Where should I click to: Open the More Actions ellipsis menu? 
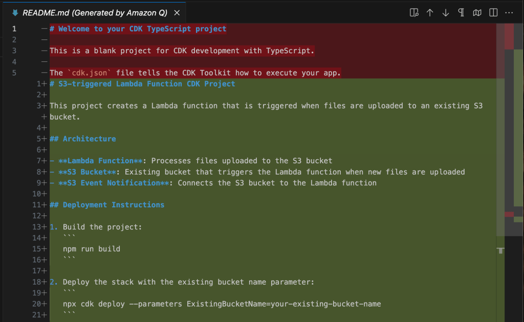pyautogui.click(x=509, y=12)
